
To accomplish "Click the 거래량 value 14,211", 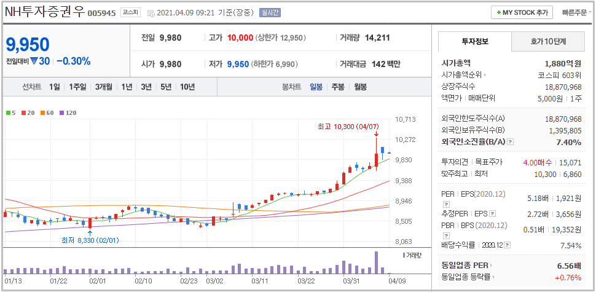I will (377, 37).
